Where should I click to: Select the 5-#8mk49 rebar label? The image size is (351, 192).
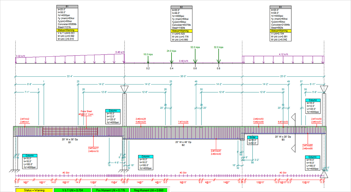(x=258, y=122)
